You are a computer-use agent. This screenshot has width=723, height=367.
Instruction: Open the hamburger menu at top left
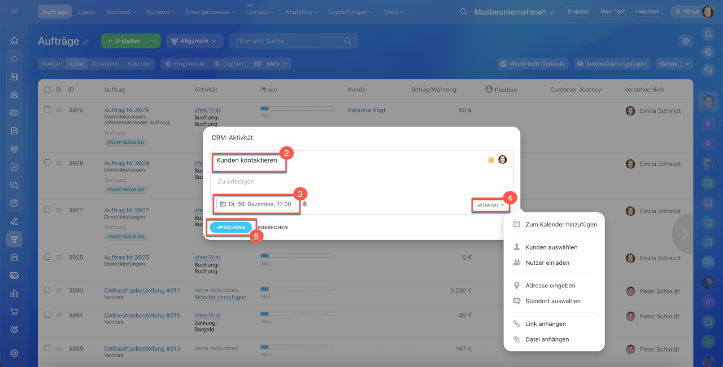(14, 12)
